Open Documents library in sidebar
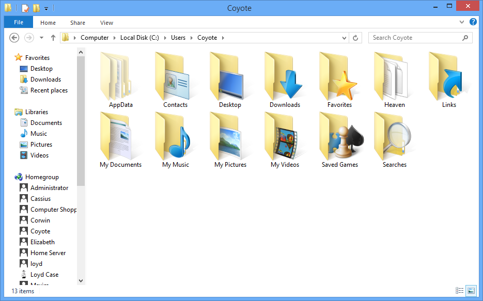Screen dimensions: 483x301 46,123
